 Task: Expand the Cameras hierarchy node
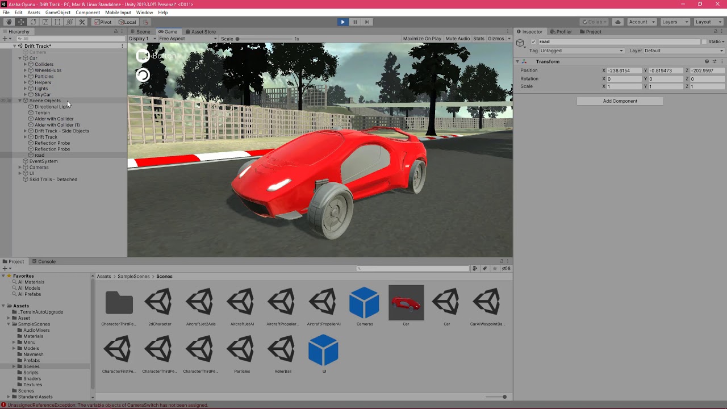click(20, 168)
